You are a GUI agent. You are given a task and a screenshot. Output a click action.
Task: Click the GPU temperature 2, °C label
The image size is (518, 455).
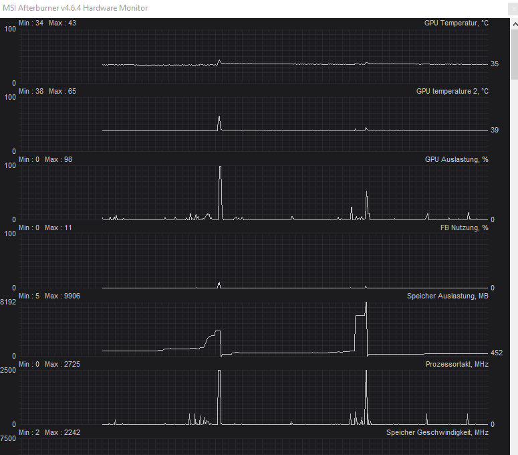pos(452,91)
